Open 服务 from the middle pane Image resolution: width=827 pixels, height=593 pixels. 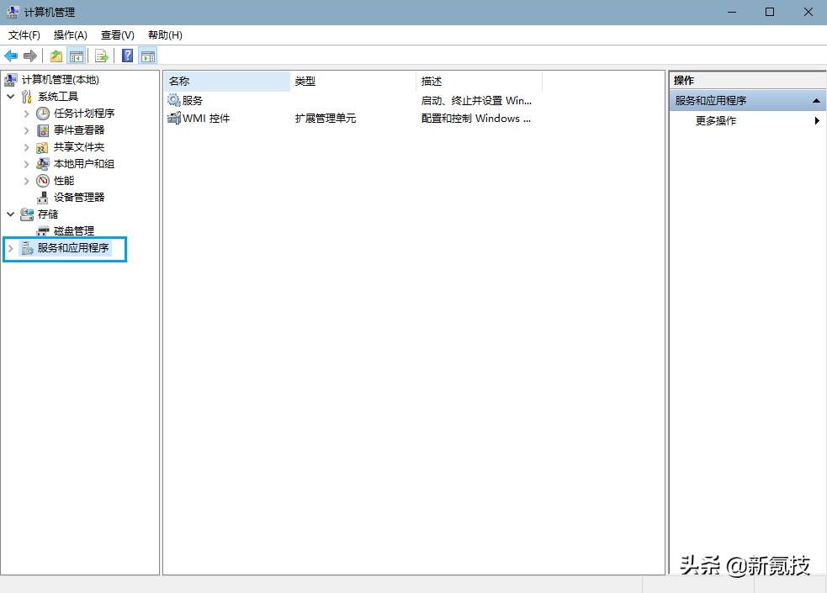point(192,100)
